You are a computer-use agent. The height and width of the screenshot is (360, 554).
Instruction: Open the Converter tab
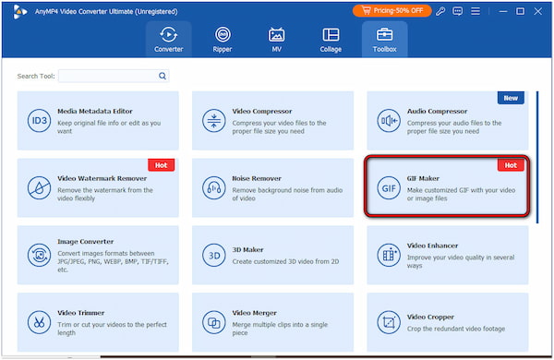click(169, 39)
